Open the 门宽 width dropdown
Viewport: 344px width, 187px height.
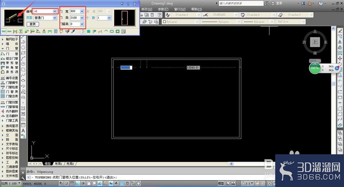pos(82,11)
